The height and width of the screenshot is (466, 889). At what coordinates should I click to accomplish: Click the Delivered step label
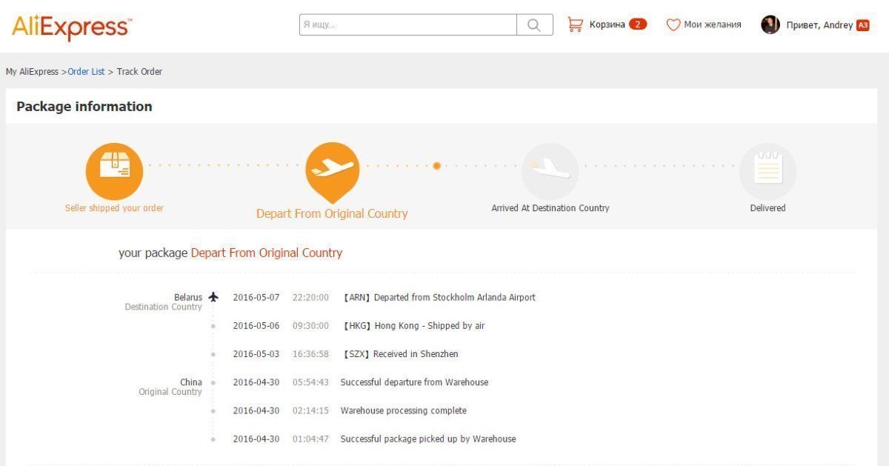click(768, 208)
